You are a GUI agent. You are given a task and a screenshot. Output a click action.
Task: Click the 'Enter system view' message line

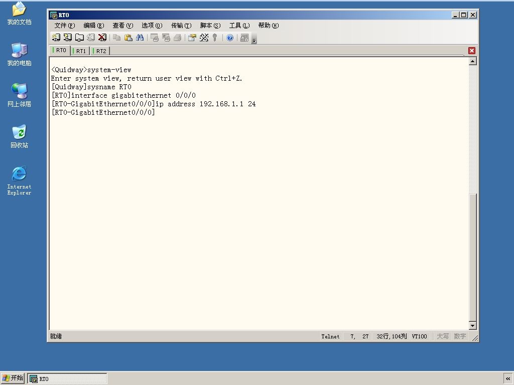[147, 78]
